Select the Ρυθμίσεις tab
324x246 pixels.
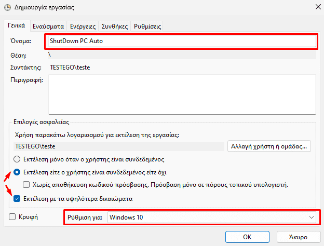(147, 26)
